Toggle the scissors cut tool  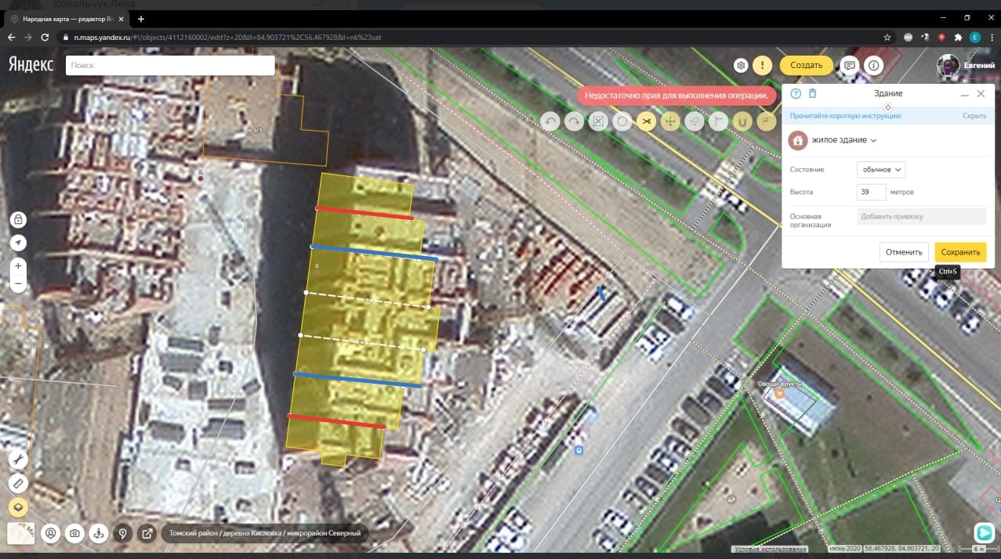646,121
